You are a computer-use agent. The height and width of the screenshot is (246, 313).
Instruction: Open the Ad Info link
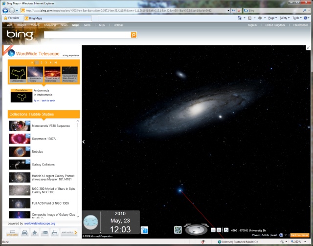click(x=265, y=235)
